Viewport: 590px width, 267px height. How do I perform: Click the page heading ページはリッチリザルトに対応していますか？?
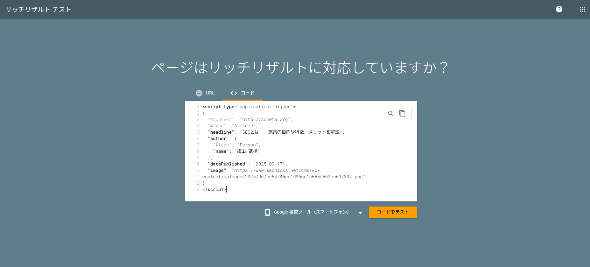tap(300, 67)
